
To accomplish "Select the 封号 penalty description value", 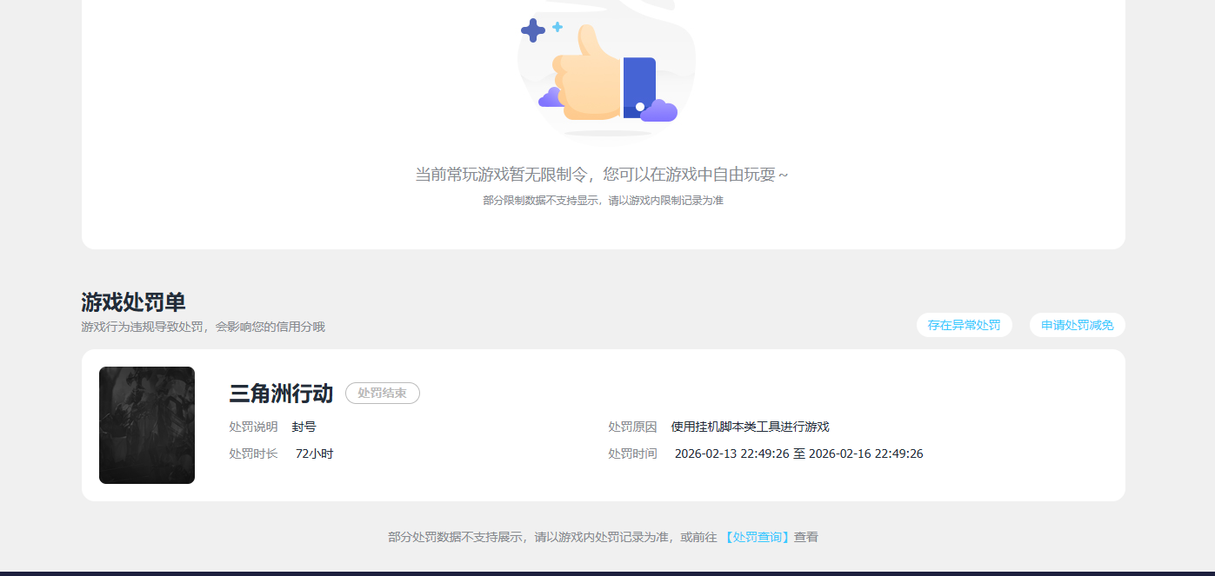I will 304,427.
